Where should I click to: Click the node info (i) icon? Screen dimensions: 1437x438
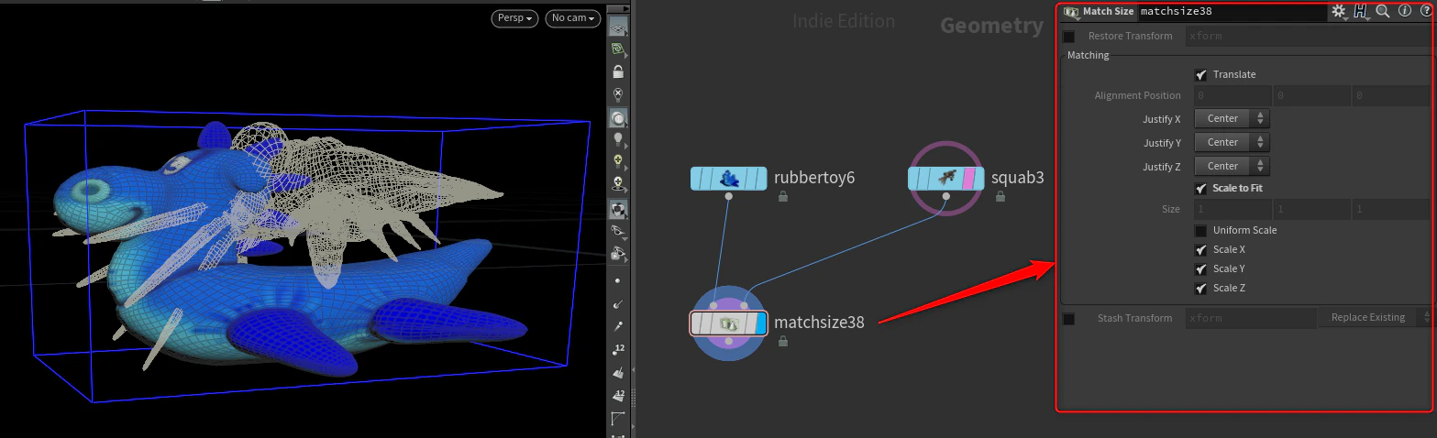pos(1404,11)
